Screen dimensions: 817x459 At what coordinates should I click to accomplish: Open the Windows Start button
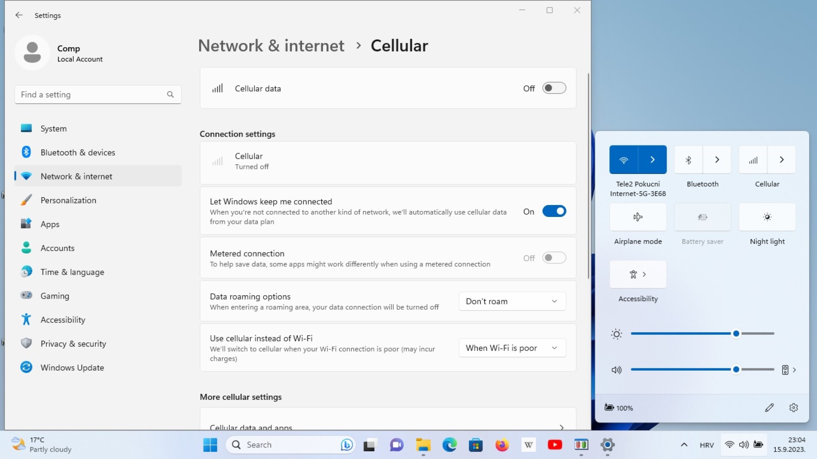tap(210, 445)
